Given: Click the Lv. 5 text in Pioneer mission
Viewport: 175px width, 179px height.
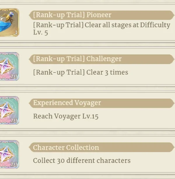Looking at the screenshot, I should (41, 32).
